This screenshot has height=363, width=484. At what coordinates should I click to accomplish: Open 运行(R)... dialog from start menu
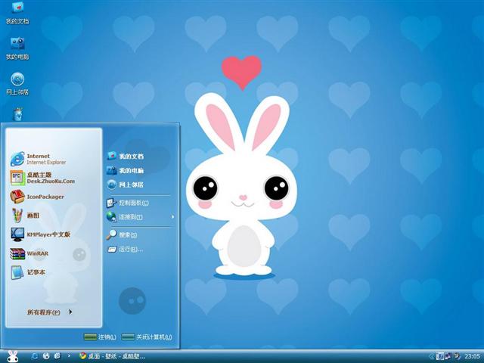(130, 249)
